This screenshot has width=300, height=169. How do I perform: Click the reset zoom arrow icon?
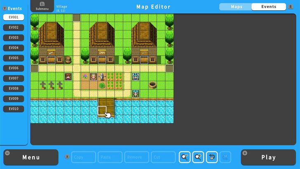(212, 157)
